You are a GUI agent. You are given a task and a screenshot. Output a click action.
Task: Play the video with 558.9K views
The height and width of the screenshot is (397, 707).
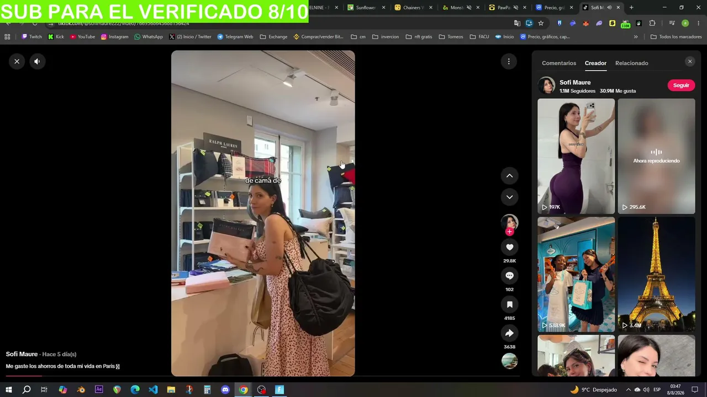pyautogui.click(x=576, y=274)
